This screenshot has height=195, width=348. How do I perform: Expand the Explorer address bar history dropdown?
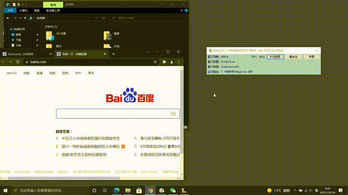[x=96, y=18]
